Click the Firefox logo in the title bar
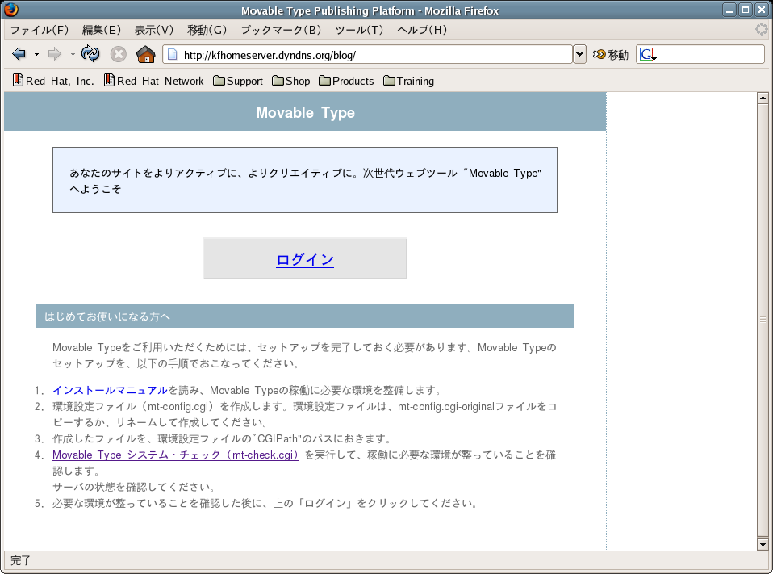 [x=10, y=10]
